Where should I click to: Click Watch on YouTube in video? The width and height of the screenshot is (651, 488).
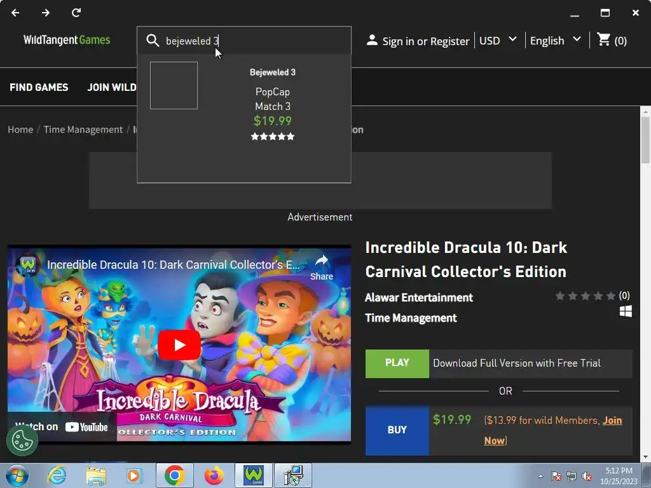(x=62, y=426)
